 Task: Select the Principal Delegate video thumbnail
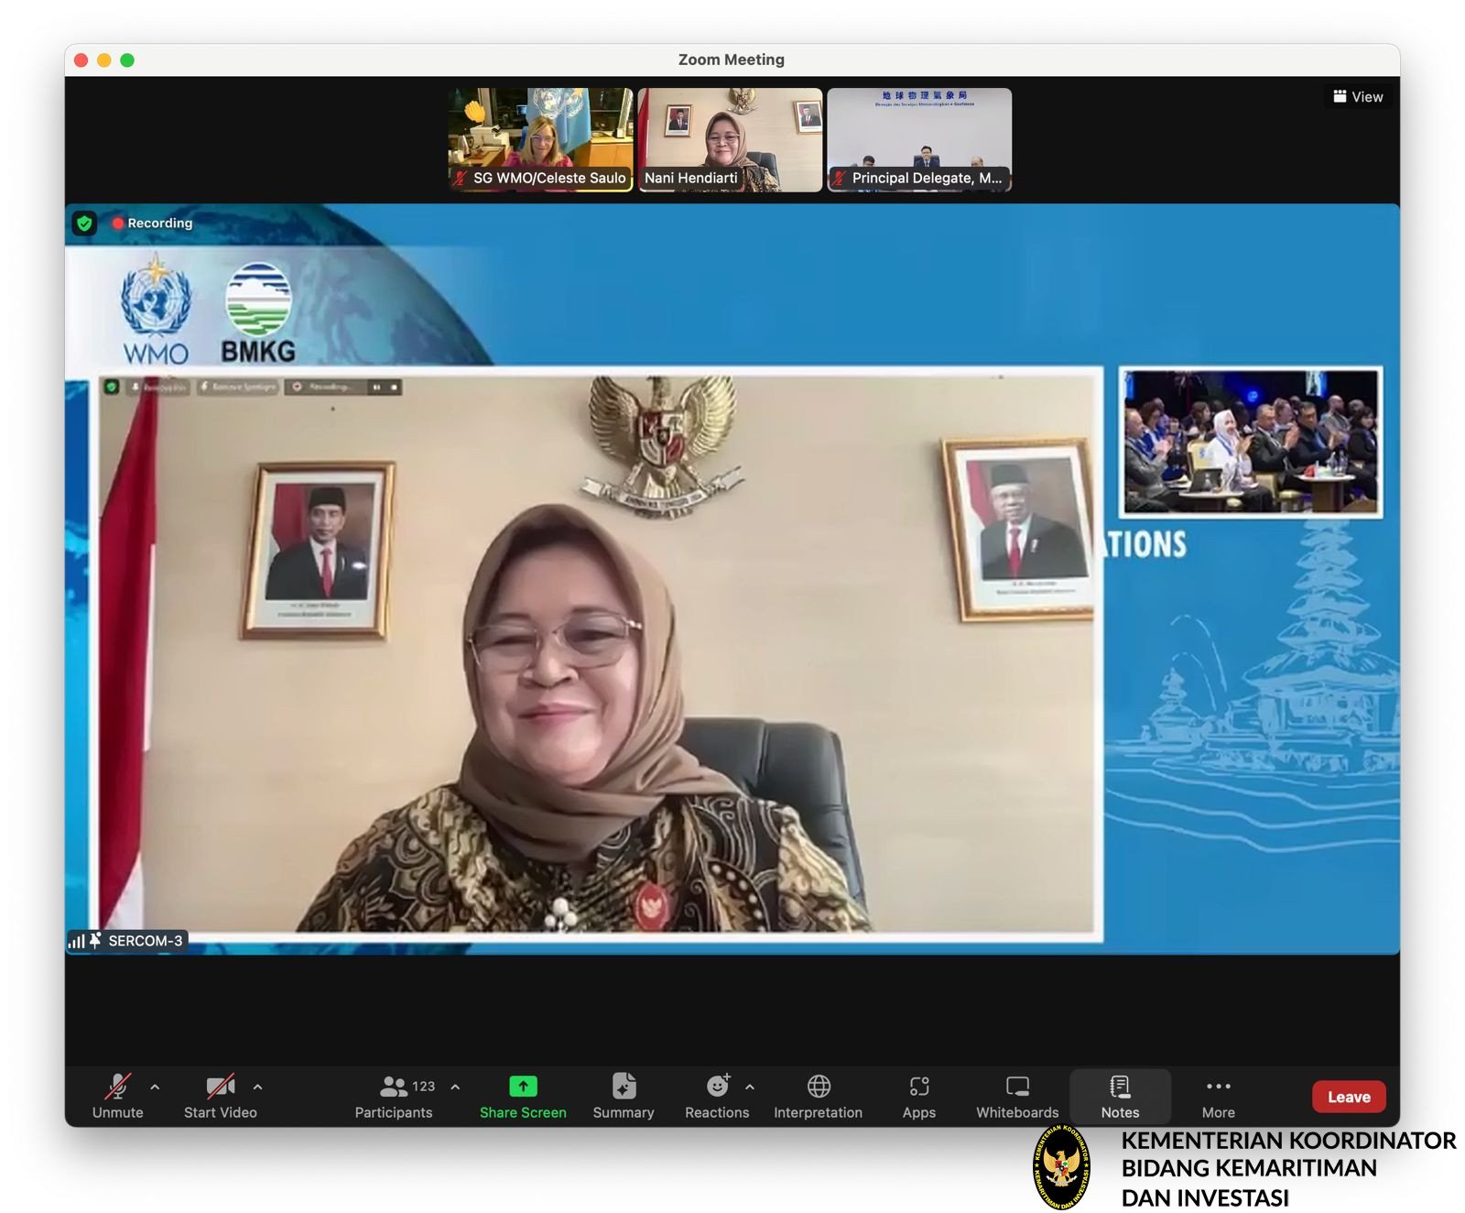[x=919, y=139]
